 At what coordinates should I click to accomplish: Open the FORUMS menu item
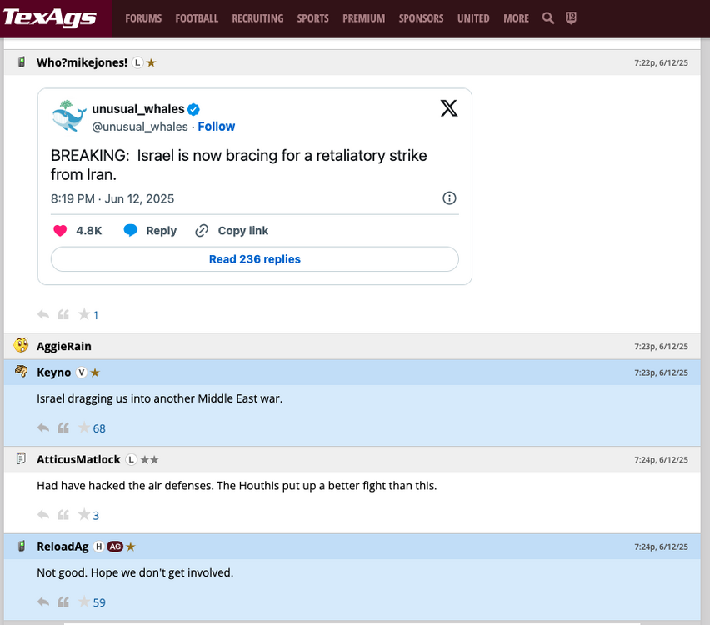coord(143,18)
